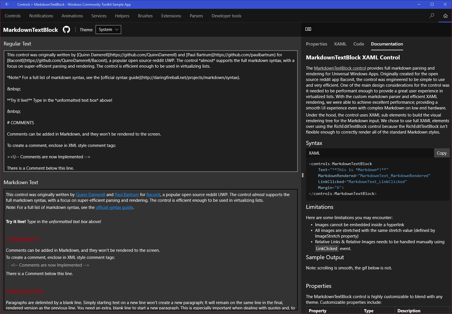The height and width of the screenshot is (314, 452).
Task: Open the Animations menu
Action: coord(72,16)
